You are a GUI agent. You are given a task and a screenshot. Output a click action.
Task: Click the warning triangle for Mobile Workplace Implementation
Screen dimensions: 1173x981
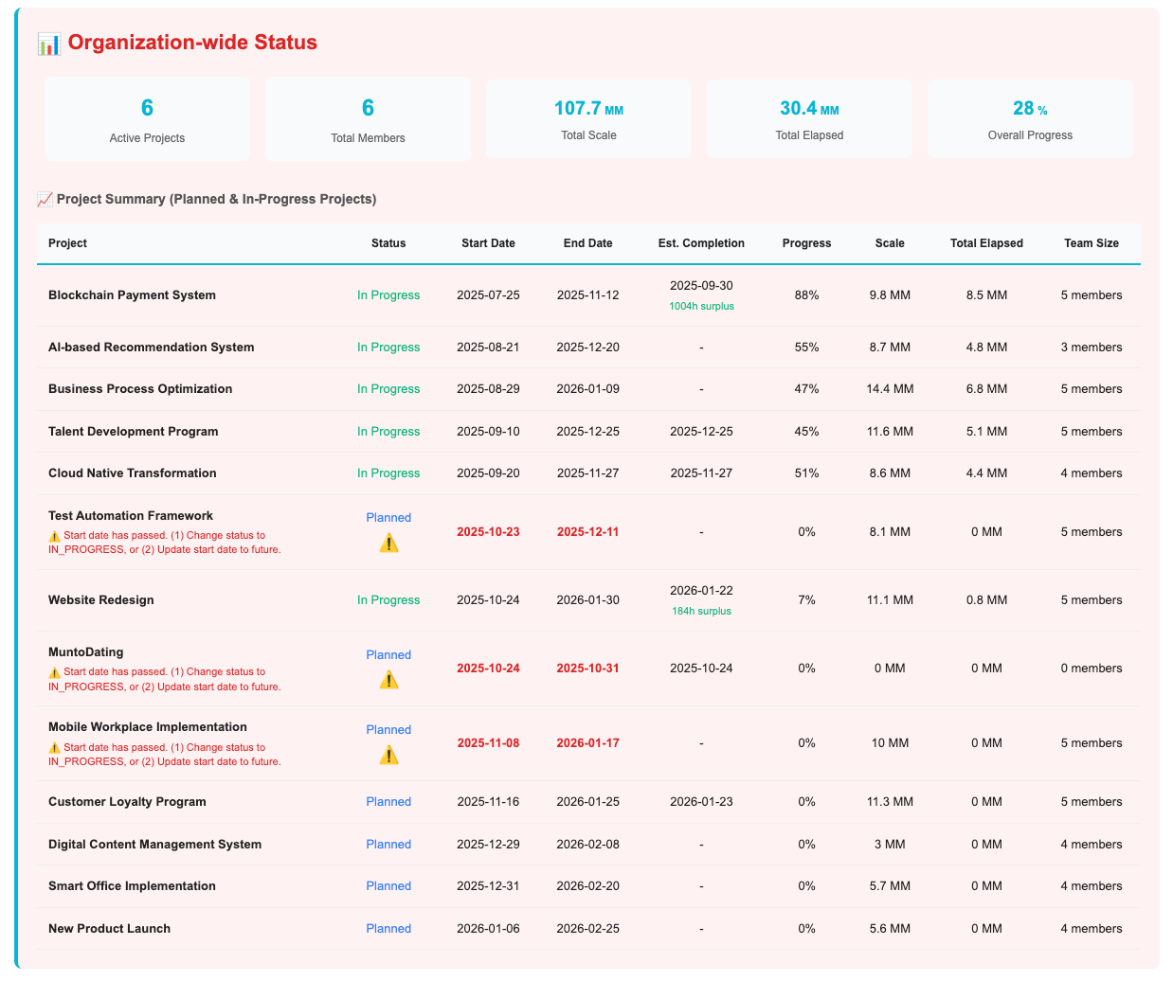point(388,755)
